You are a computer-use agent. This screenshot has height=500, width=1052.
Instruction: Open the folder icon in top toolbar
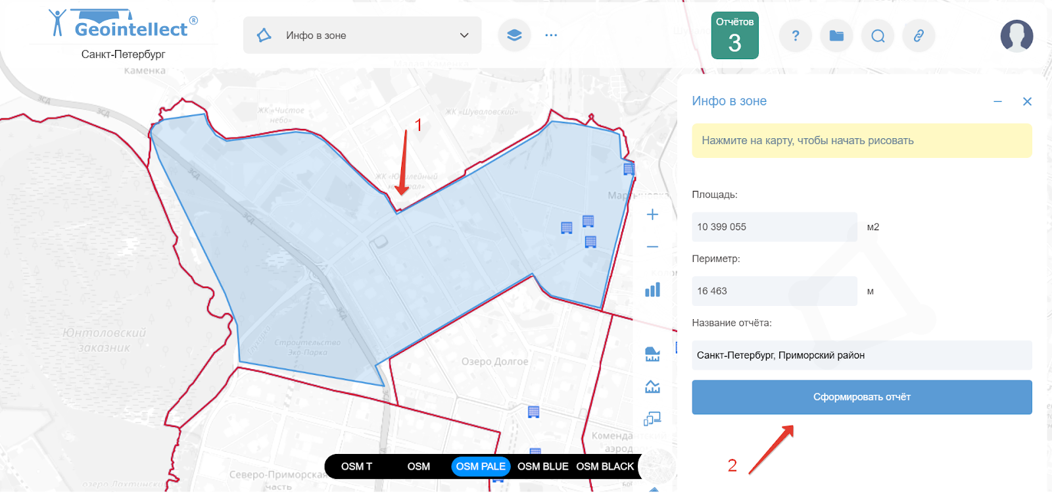(x=836, y=36)
